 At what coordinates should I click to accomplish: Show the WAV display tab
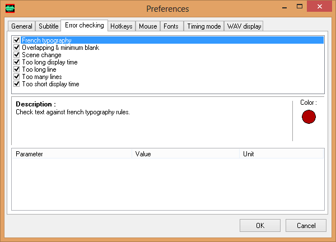point(244,26)
